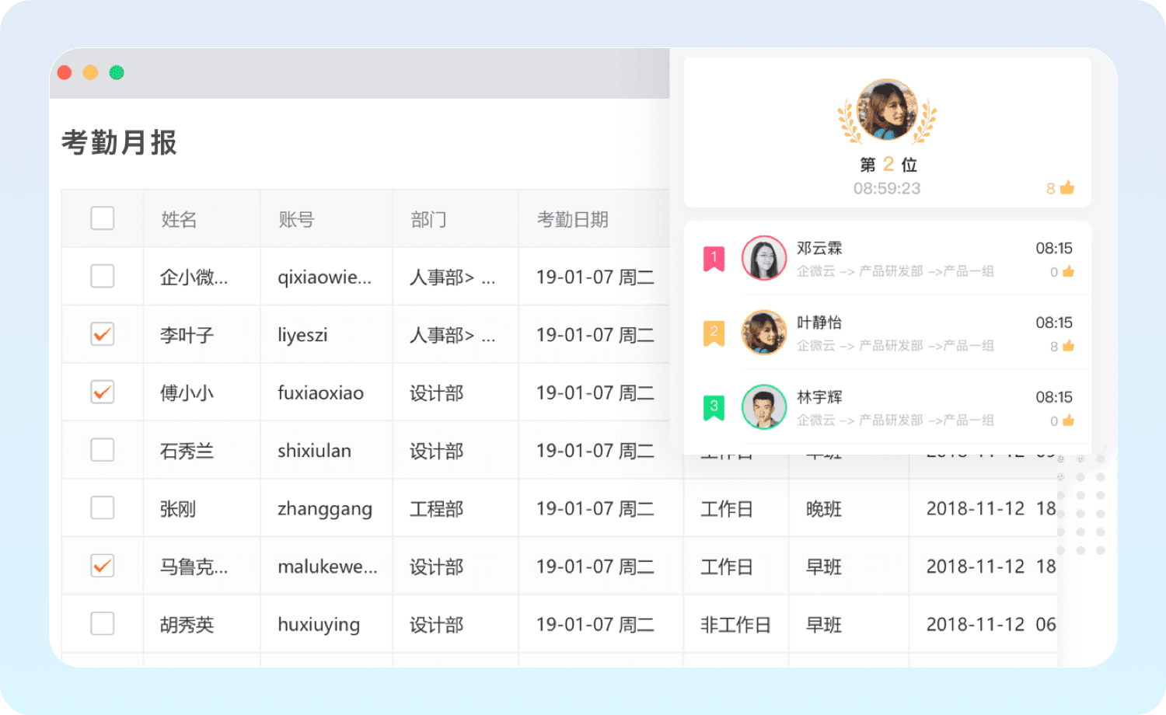Screen dimensions: 1166x715
Task: Click the green macOS maximize button
Action: pyautogui.click(x=117, y=72)
